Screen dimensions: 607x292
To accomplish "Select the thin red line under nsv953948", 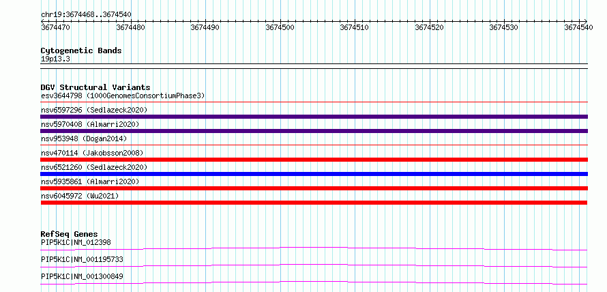I will click(x=314, y=145).
